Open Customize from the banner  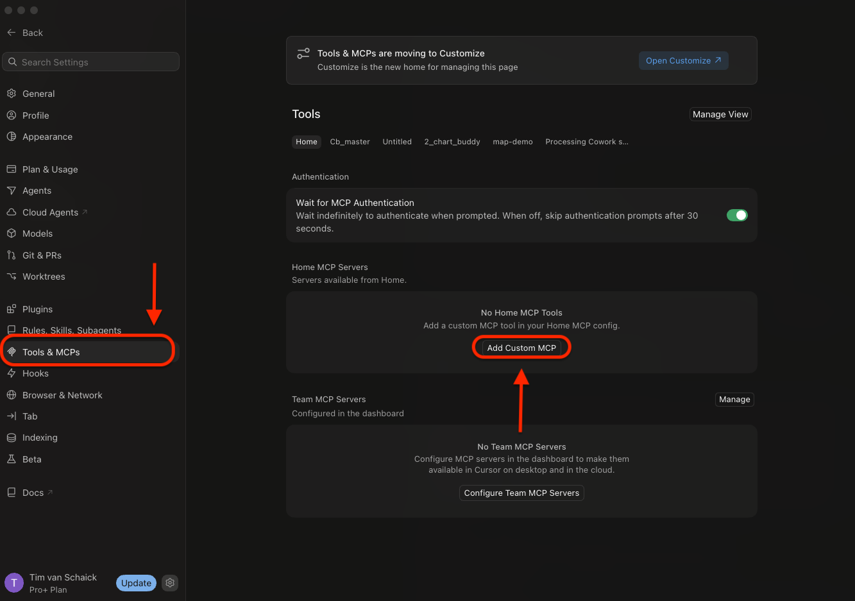coord(683,60)
